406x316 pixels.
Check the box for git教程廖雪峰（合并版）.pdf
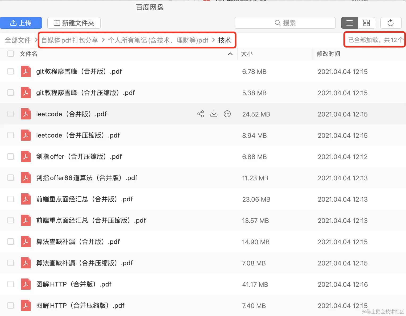click(x=11, y=71)
